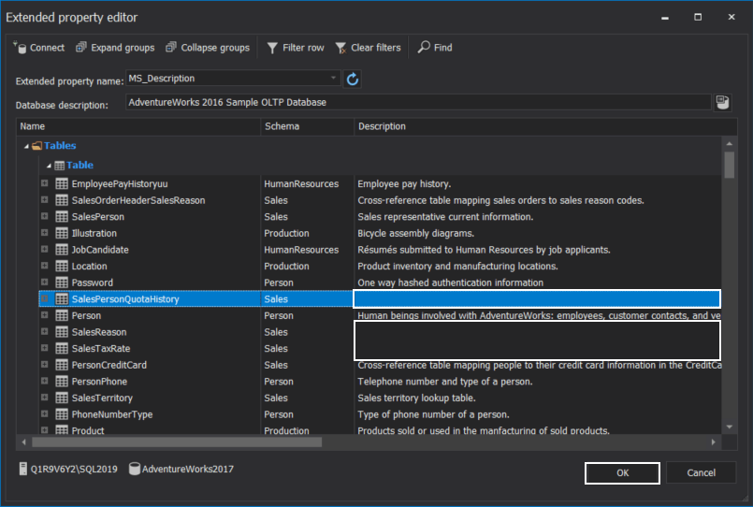
Task: Click the database icon beside Database description
Action: [722, 102]
